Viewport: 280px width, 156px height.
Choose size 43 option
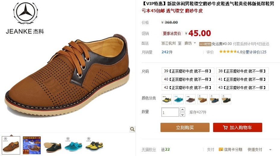[242, 88]
